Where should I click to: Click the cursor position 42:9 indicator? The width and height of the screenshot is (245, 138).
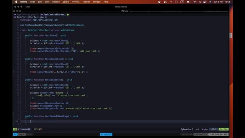pyautogui.click(x=214, y=129)
